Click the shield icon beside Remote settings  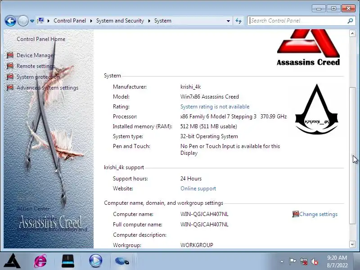tap(10, 66)
